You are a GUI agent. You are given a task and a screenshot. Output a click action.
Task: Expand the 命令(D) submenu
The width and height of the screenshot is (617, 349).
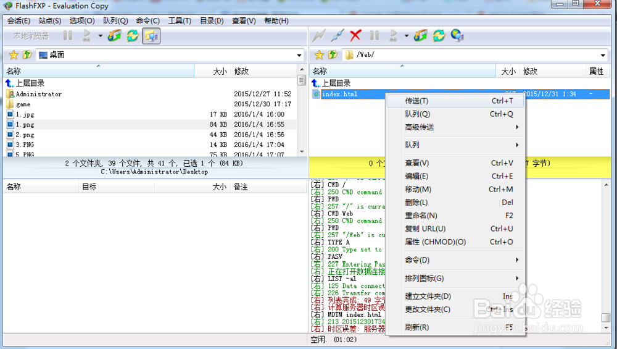(455, 260)
